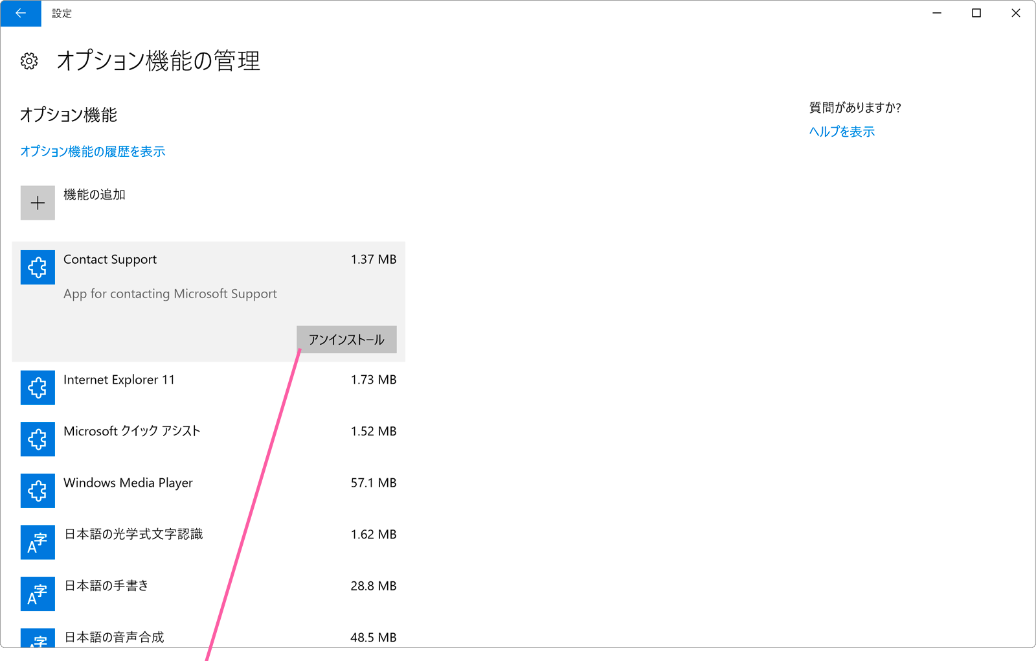Select the 日本語の光学式文字認識 entry
The image size is (1036, 661).
[x=208, y=542]
